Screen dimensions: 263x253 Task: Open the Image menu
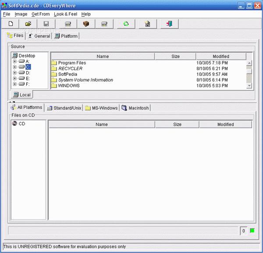pos(21,14)
